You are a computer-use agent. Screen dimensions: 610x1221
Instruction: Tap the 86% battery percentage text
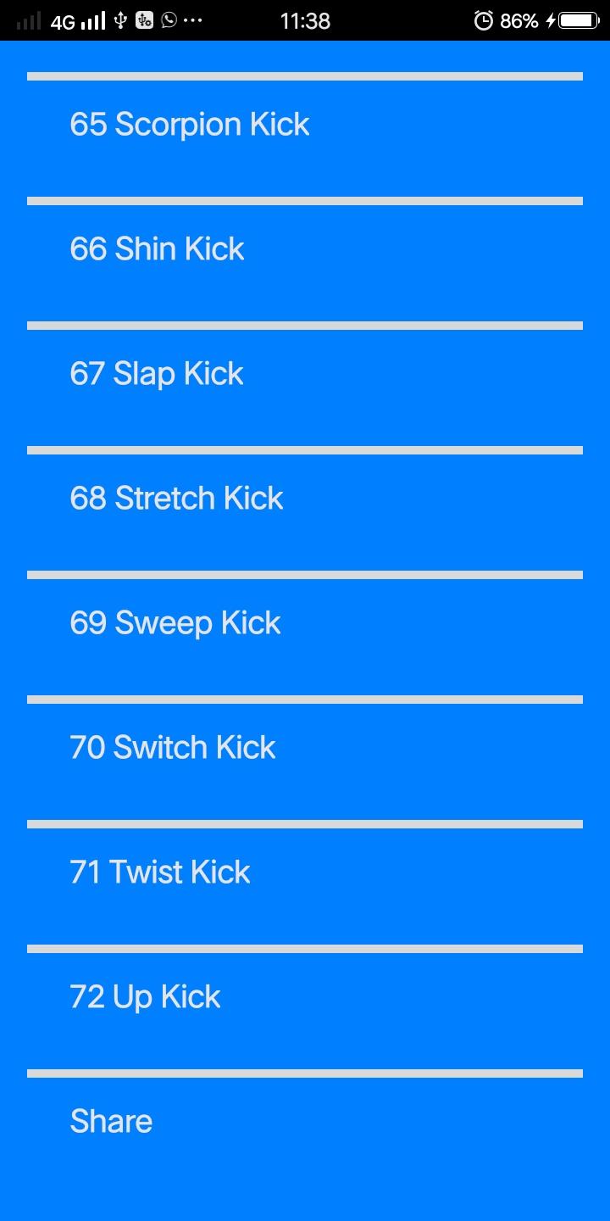pyautogui.click(x=518, y=20)
